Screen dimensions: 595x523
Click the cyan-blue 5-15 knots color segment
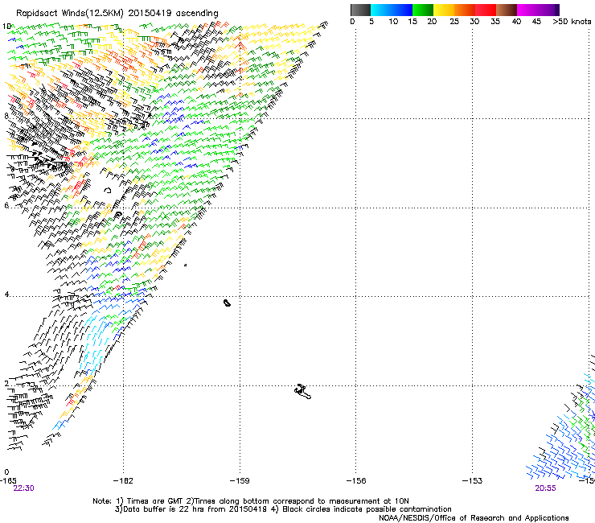[x=392, y=10]
